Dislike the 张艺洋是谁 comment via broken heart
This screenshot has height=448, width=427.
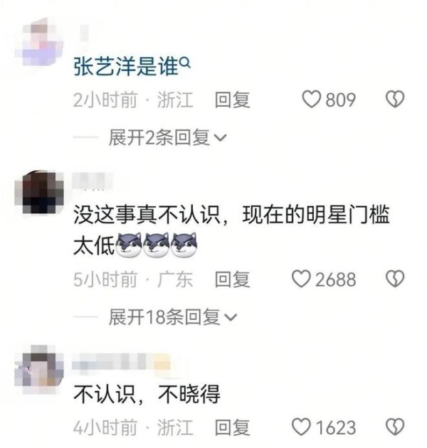[395, 99]
